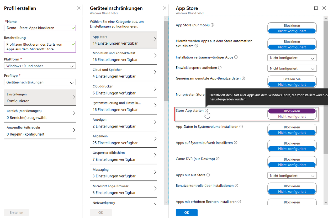328x218 pixels.
Task: Click info icon for Benutzerkontrolle über Installationen
Action: point(236,185)
